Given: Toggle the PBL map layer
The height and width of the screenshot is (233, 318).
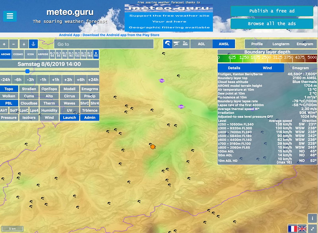Looking at the screenshot, I should 9,103.
